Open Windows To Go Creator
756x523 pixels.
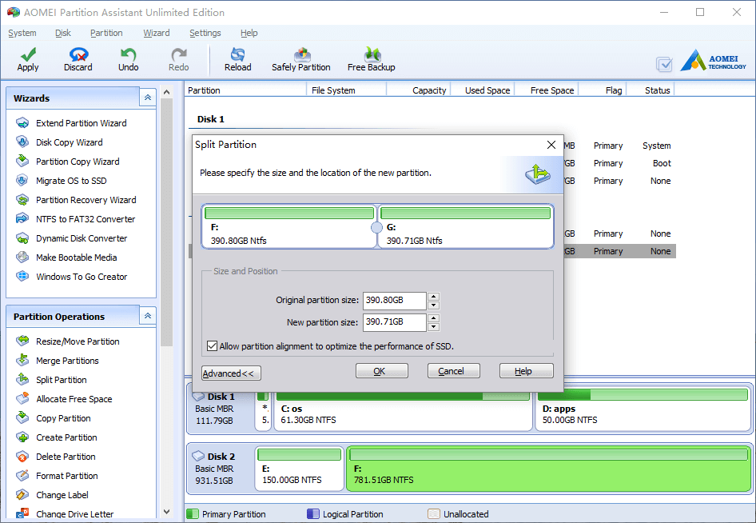(x=82, y=277)
